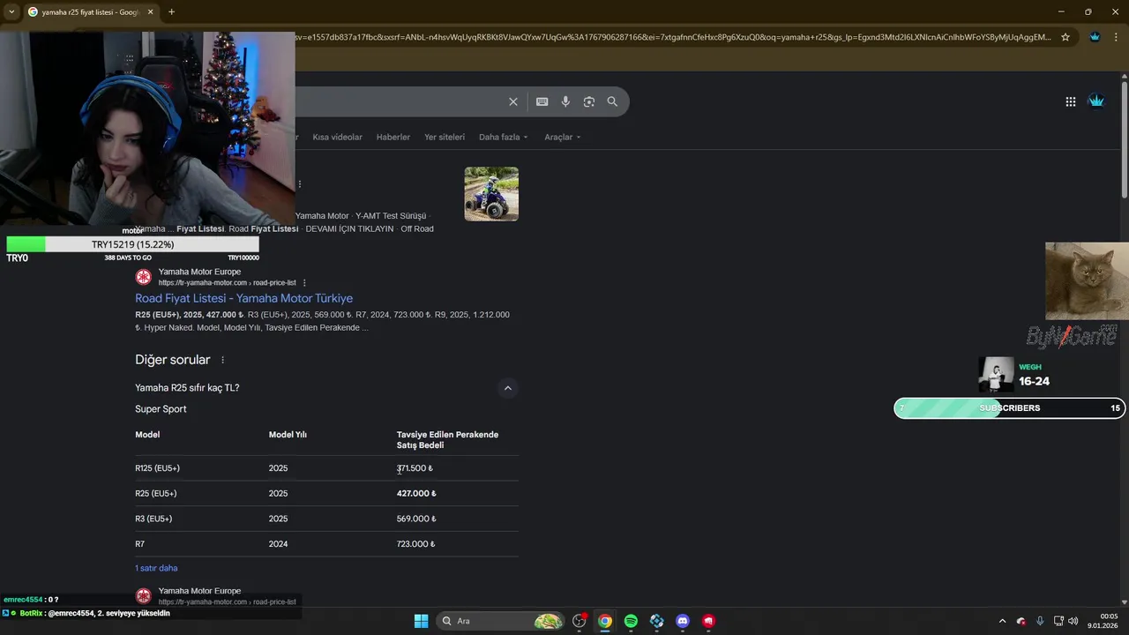Screen dimensions: 1129x635
Task: Switch to the Haberler tab
Action: click(x=393, y=137)
